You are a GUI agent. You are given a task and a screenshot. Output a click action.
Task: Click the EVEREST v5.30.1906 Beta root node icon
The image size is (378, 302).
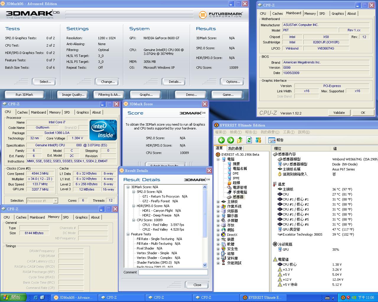[x=218, y=155]
